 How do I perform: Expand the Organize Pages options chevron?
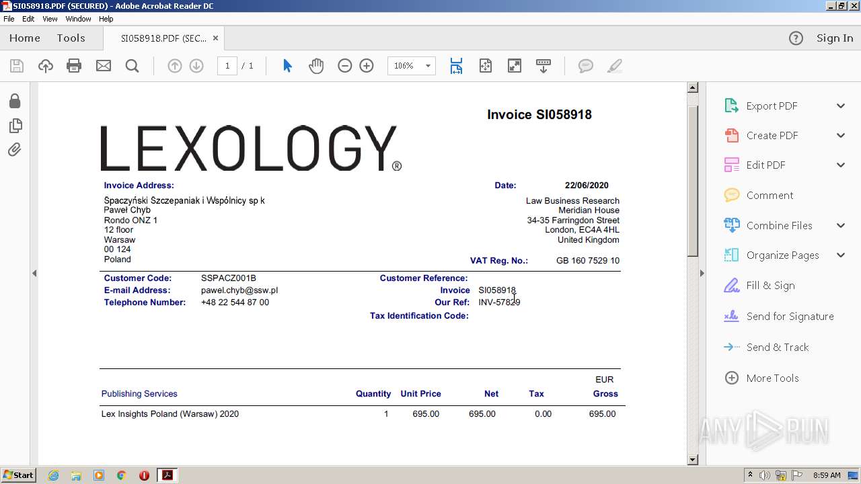(841, 255)
